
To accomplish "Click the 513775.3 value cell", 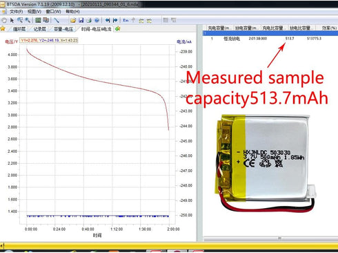I will (x=314, y=39).
